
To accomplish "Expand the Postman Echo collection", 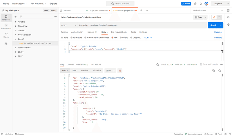I will pyautogui.click(x=16, y=48).
